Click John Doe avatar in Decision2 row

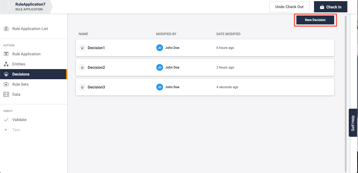click(x=159, y=67)
